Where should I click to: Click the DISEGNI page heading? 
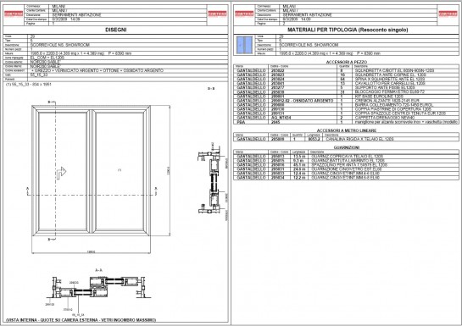[x=116, y=30]
